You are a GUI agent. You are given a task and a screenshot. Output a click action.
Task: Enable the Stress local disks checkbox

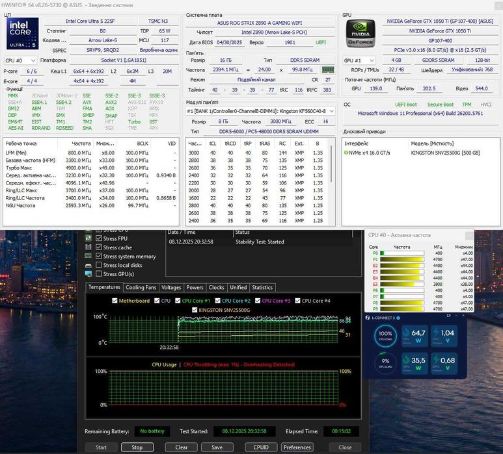pos(99,265)
